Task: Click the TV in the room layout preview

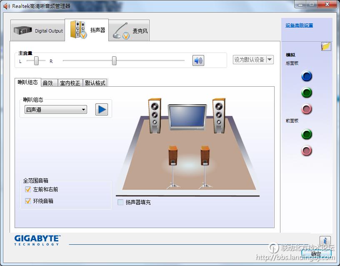Action: pyautogui.click(x=186, y=117)
